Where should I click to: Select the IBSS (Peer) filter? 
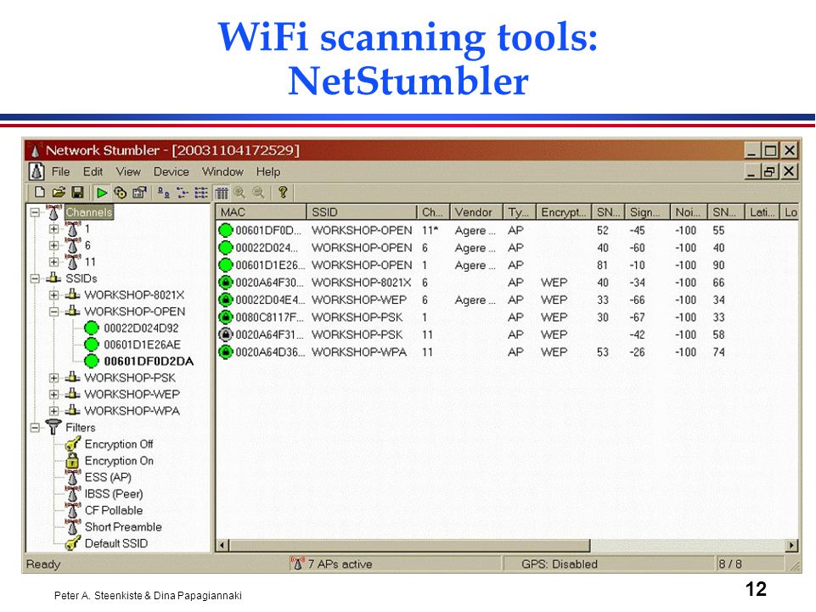[x=114, y=494]
